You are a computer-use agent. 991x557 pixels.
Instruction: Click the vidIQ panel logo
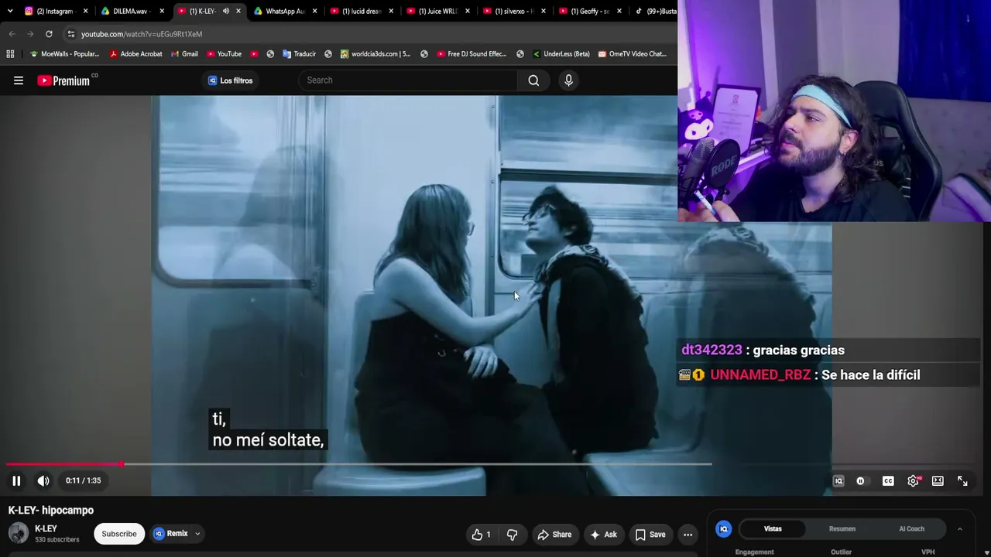coord(724,529)
